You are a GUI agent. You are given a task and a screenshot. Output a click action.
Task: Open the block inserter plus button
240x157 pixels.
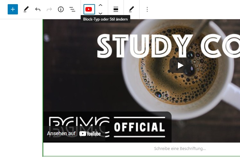[x=13, y=9]
